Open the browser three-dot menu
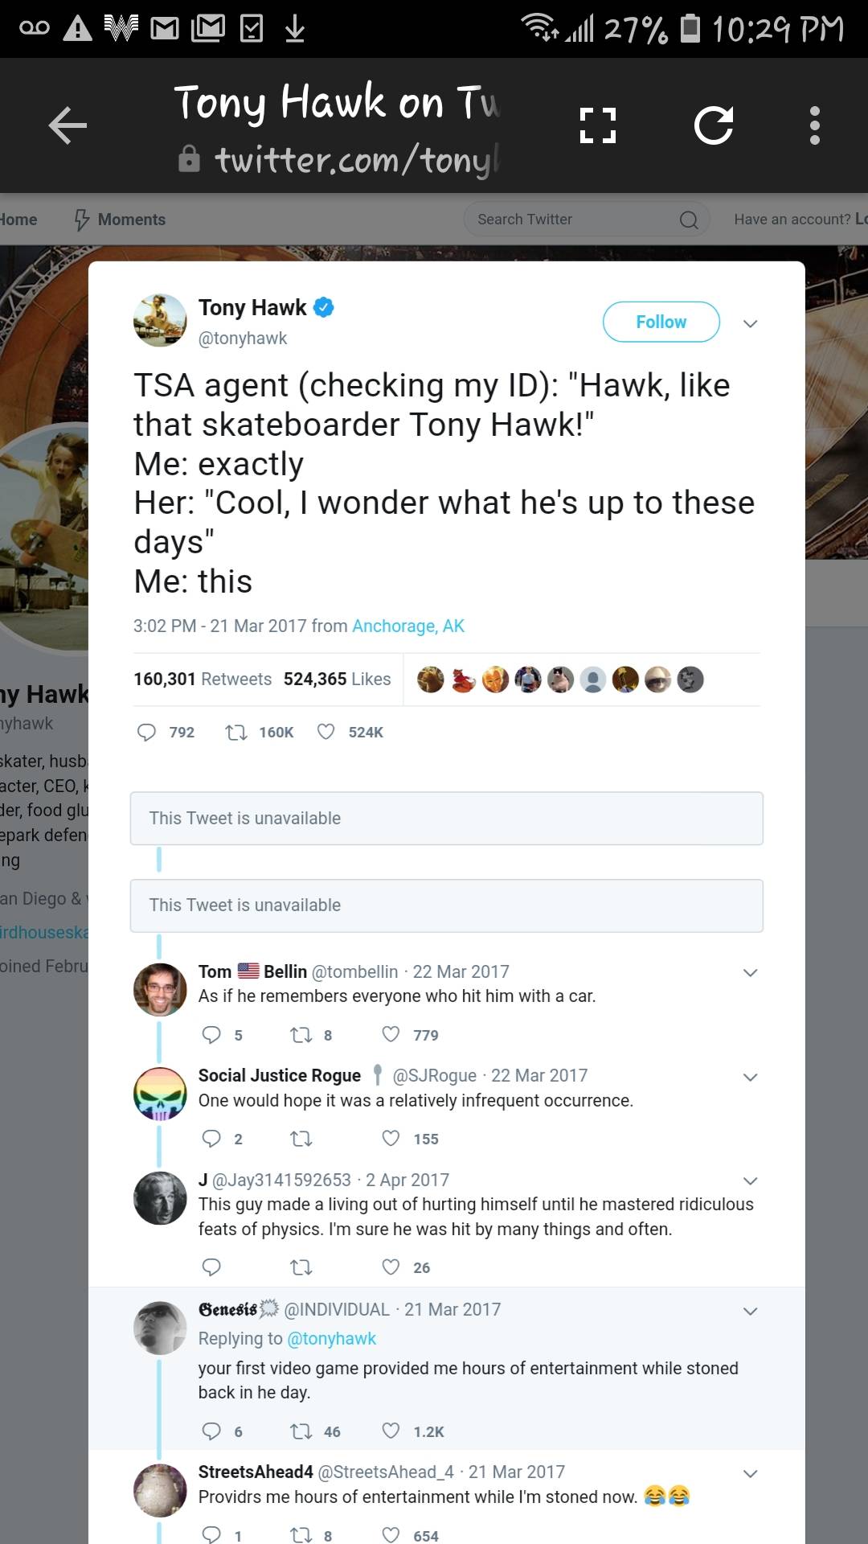 815,125
